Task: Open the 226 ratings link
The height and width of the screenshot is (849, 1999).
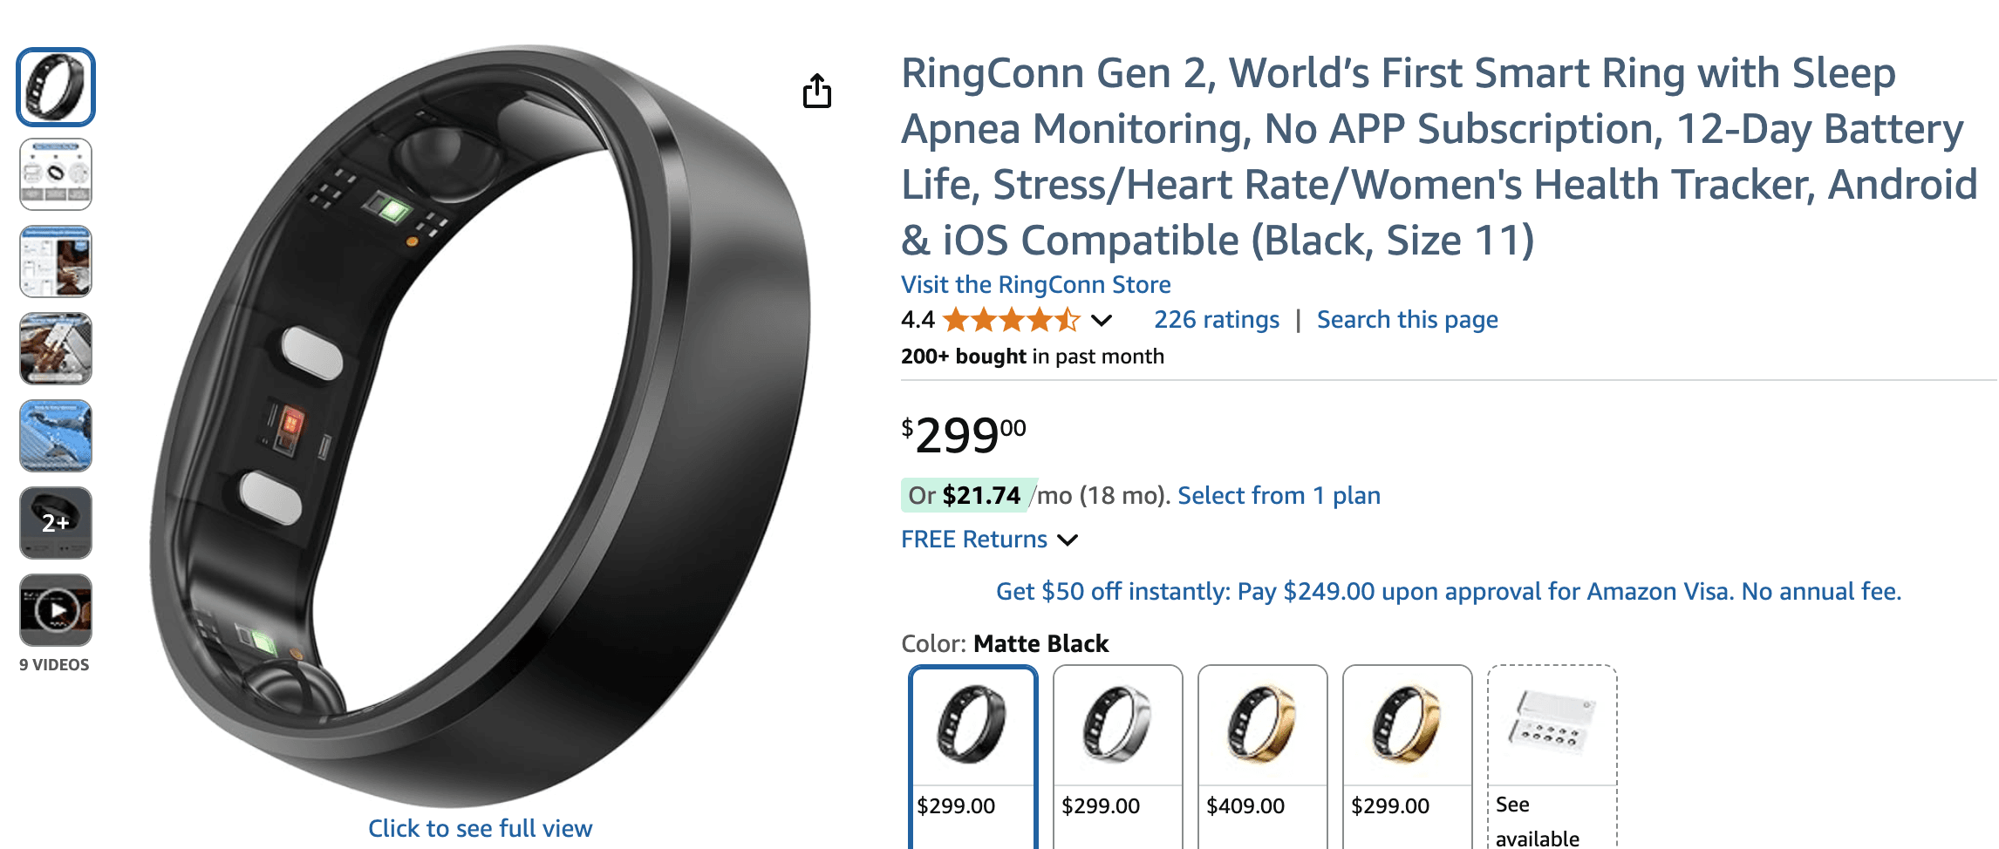Action: (x=1217, y=320)
